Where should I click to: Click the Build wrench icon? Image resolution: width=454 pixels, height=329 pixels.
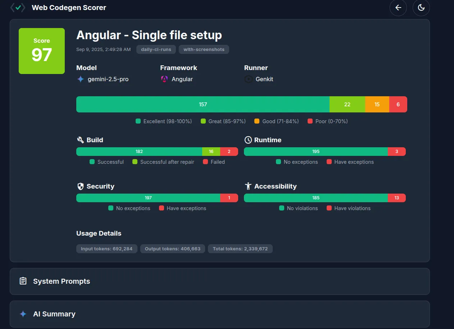click(x=81, y=140)
